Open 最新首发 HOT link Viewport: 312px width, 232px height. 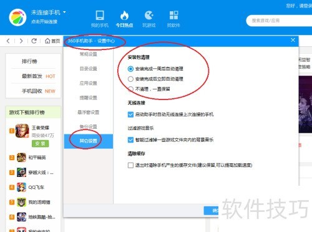[x=39, y=76]
